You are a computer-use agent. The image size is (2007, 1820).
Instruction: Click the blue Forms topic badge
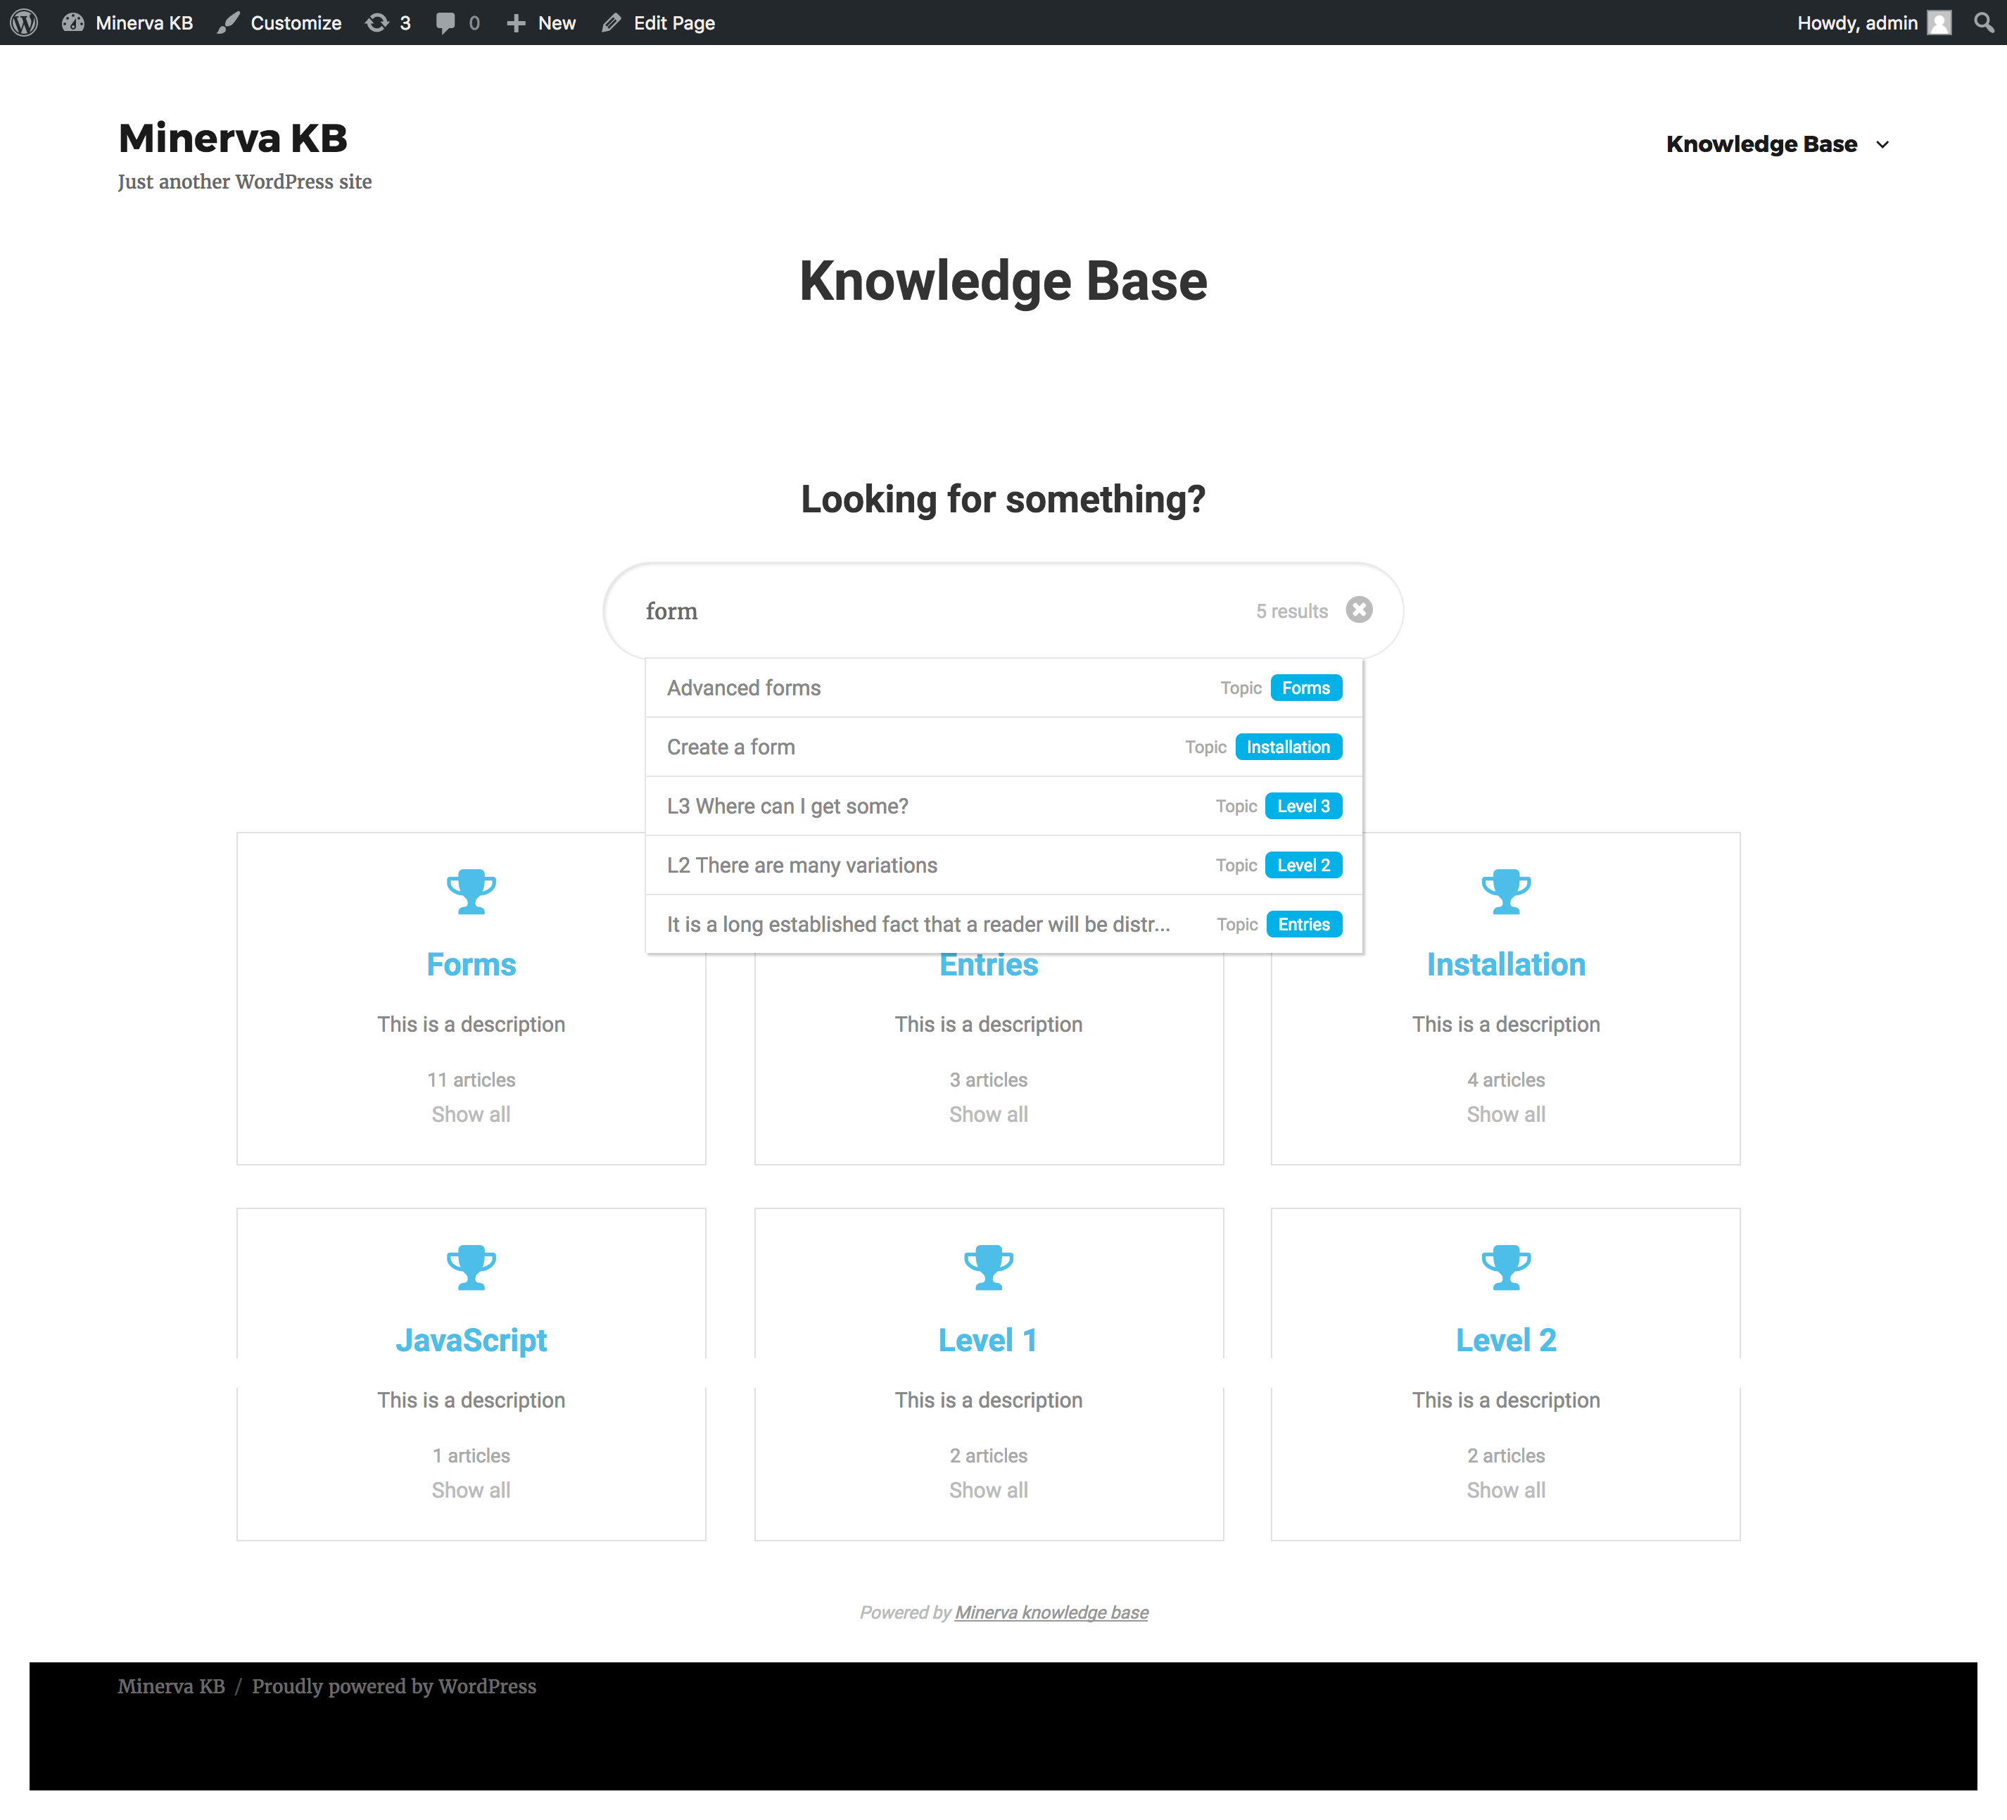pyautogui.click(x=1306, y=688)
